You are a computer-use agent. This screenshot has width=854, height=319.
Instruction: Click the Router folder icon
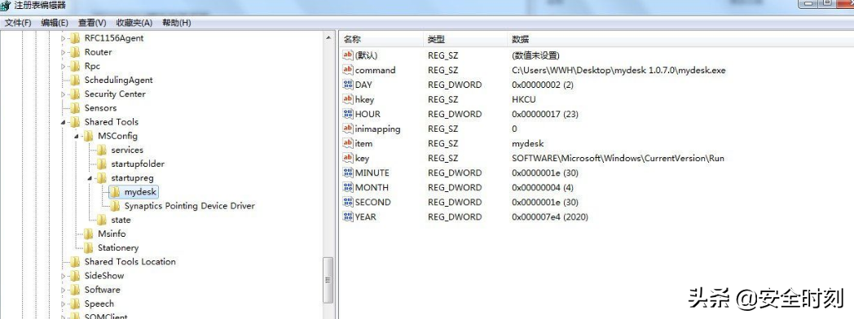75,53
